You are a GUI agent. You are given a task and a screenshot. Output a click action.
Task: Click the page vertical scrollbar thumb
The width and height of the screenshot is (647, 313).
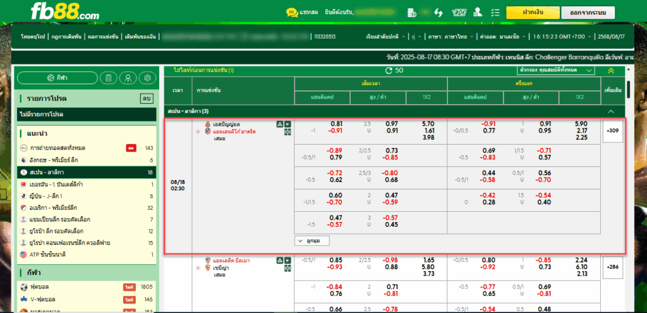(x=628, y=89)
